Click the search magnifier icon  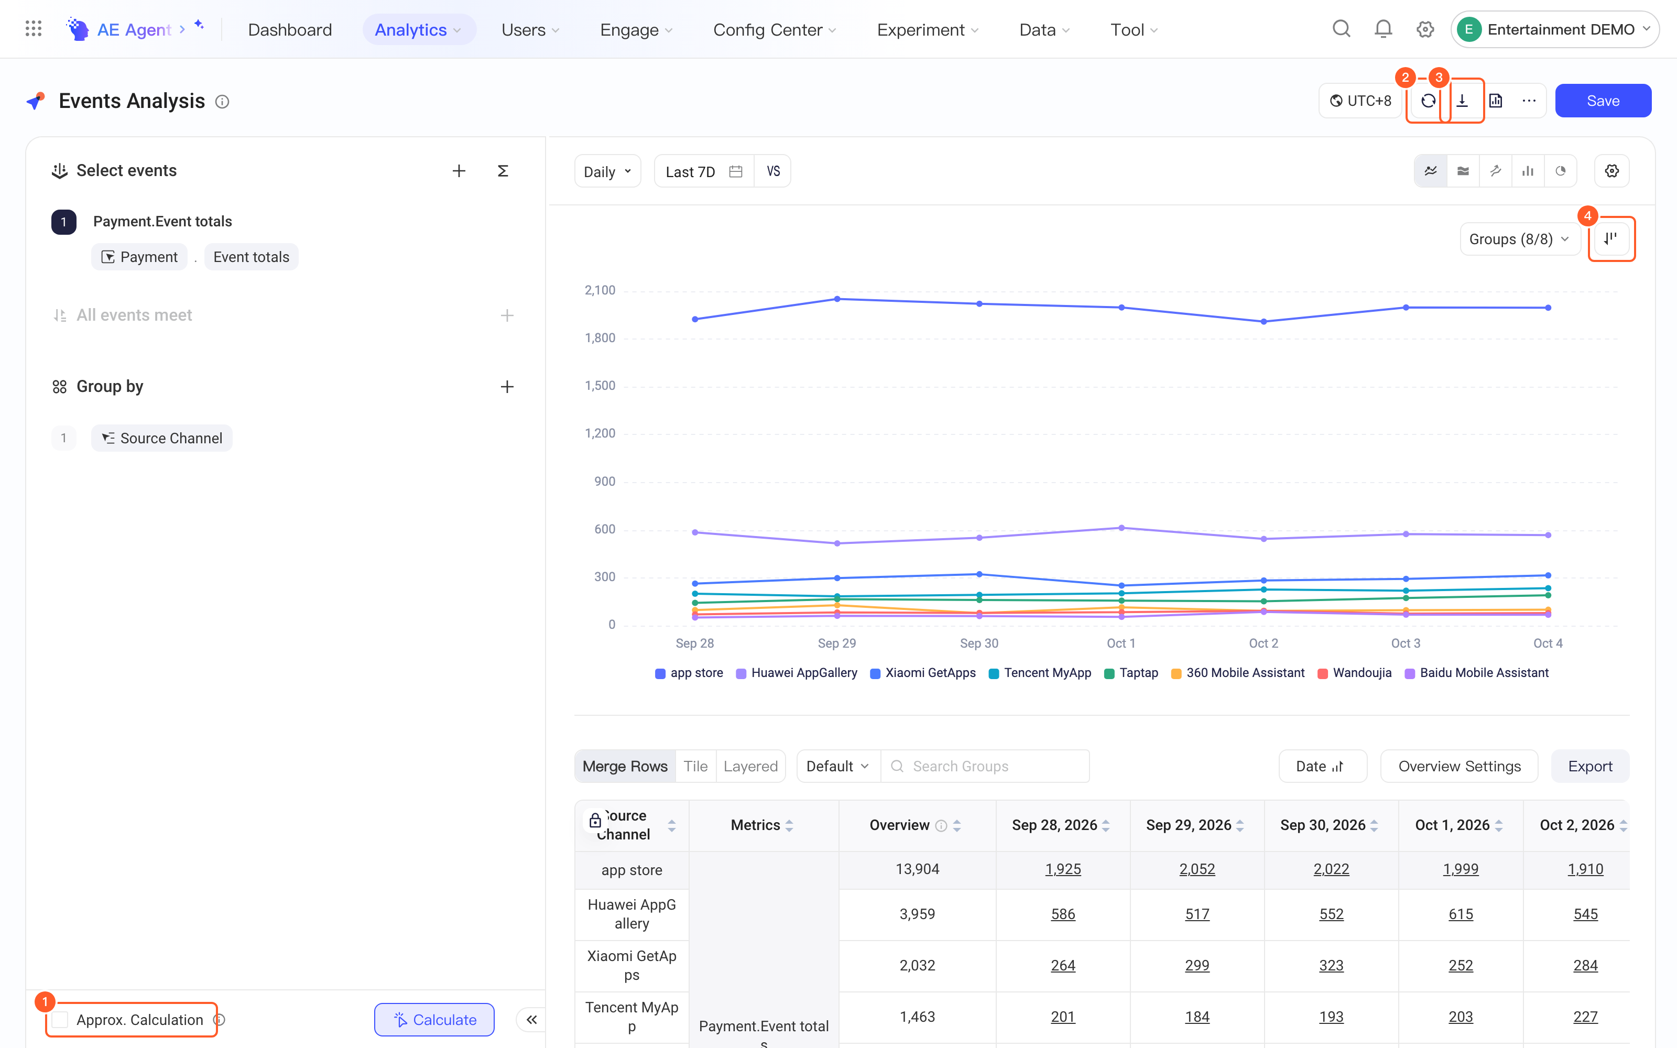1342,29
